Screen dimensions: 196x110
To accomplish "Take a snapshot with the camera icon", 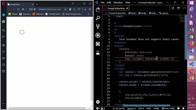I will pos(66,9).
